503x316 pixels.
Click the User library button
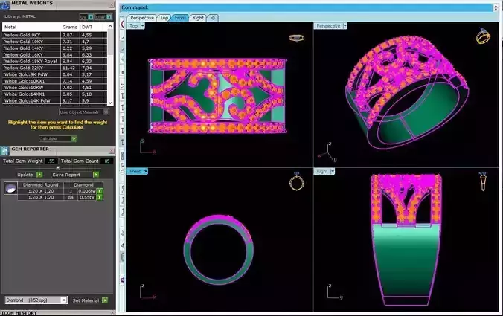100,16
